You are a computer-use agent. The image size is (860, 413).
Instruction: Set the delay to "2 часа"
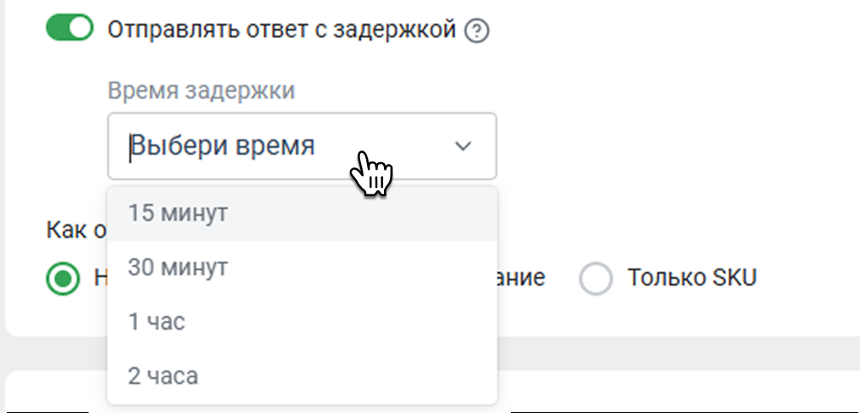click(163, 376)
